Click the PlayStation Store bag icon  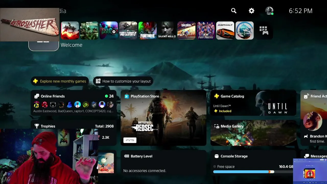[126, 96]
